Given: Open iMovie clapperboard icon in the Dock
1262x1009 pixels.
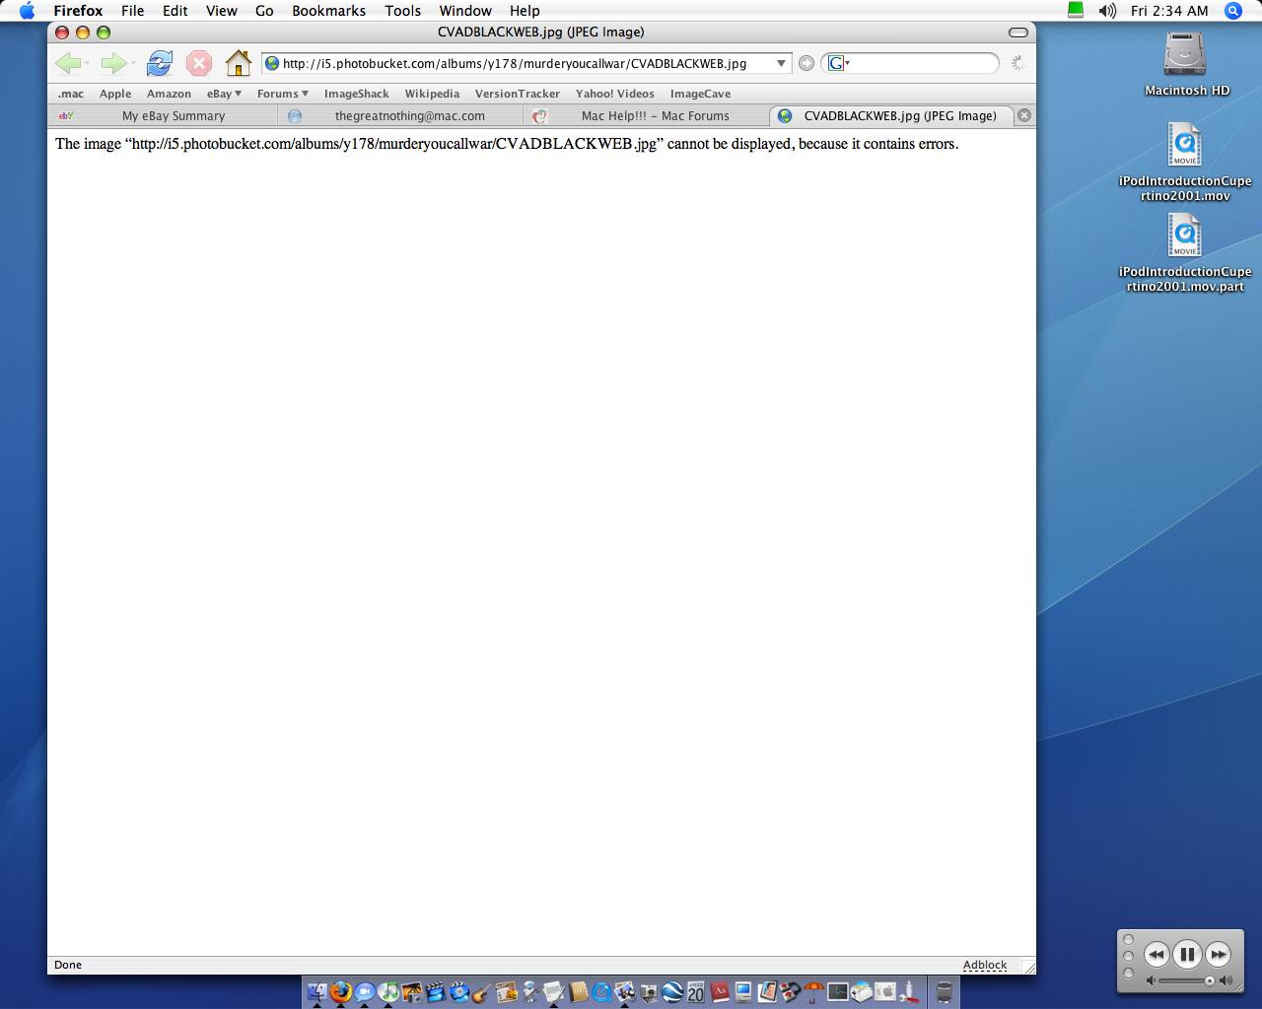Looking at the screenshot, I should click(x=436, y=992).
